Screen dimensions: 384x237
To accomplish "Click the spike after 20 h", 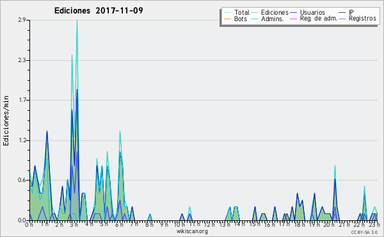I will click(x=335, y=166).
